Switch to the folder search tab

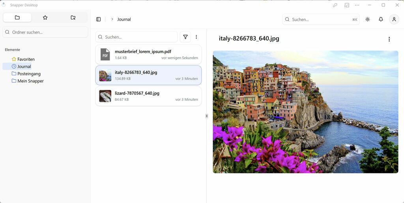[x=73, y=17]
